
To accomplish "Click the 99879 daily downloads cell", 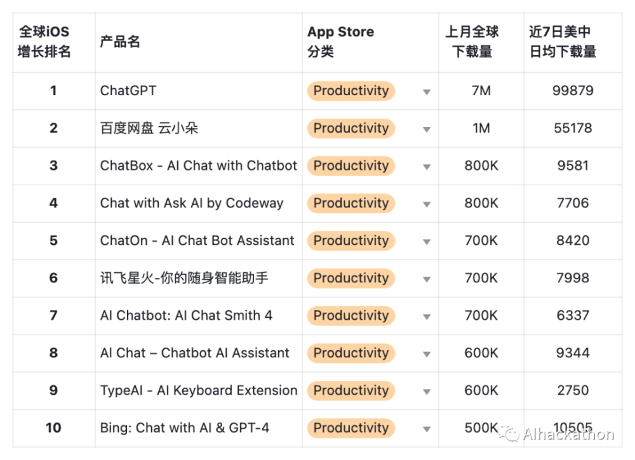I will tap(573, 91).
